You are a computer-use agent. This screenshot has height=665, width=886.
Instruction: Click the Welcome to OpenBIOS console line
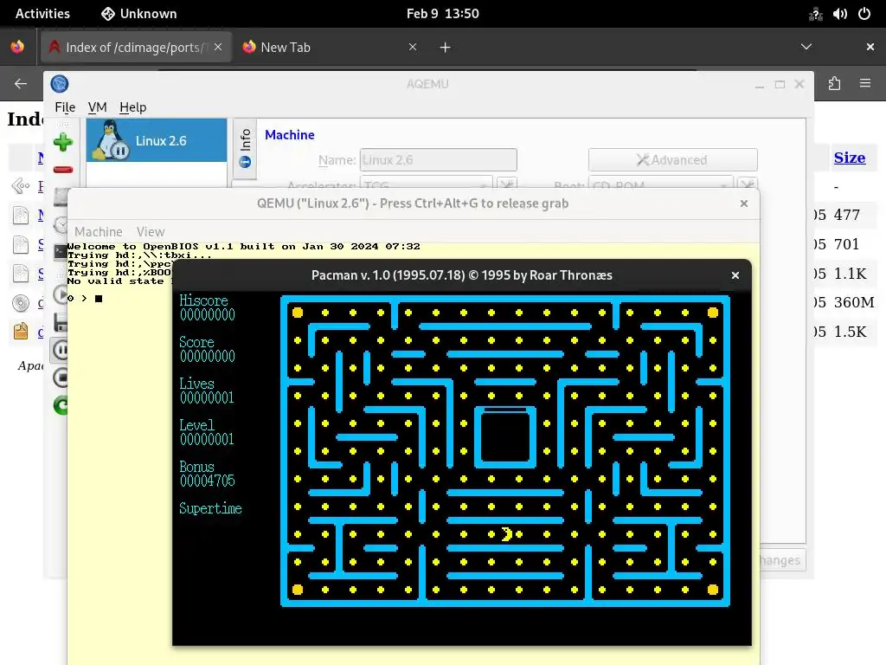pyautogui.click(x=243, y=247)
